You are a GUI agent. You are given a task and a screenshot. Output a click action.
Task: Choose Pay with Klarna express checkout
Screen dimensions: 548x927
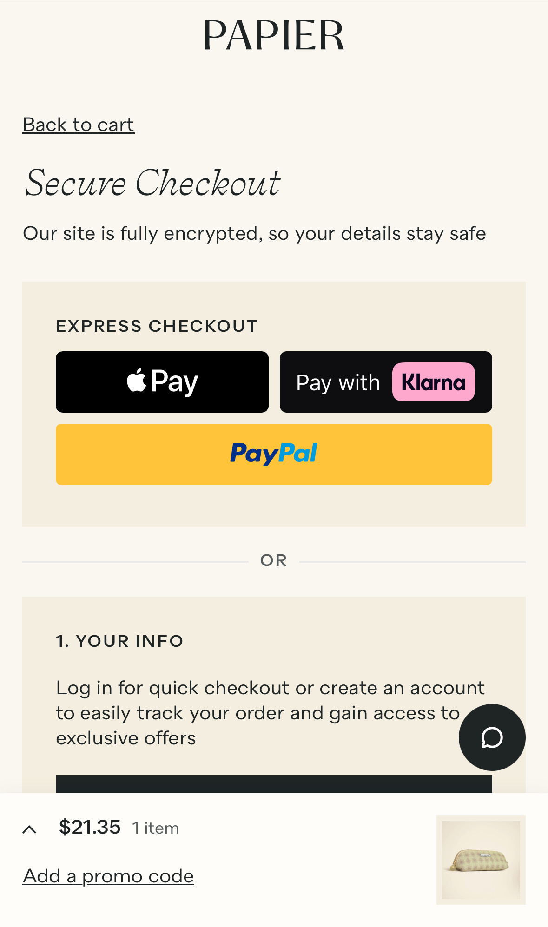[x=386, y=382]
